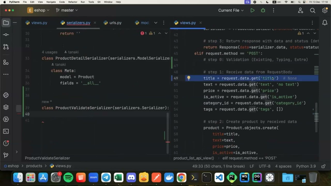This screenshot has width=331, height=186.
Task: Jump to next highlighted problem in right views.py
Action: 315,33
